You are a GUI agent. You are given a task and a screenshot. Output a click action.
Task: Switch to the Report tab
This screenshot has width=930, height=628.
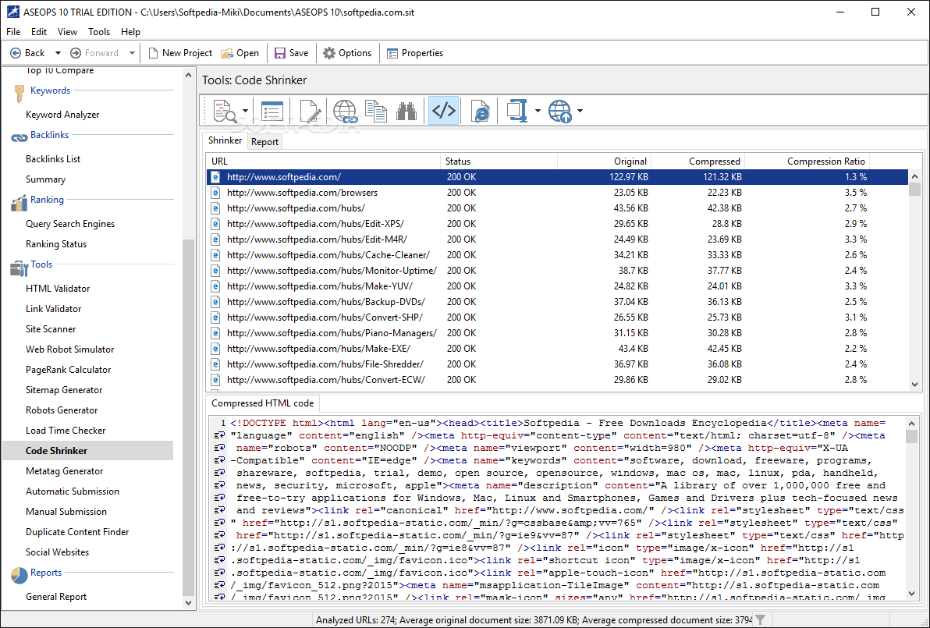pos(264,142)
